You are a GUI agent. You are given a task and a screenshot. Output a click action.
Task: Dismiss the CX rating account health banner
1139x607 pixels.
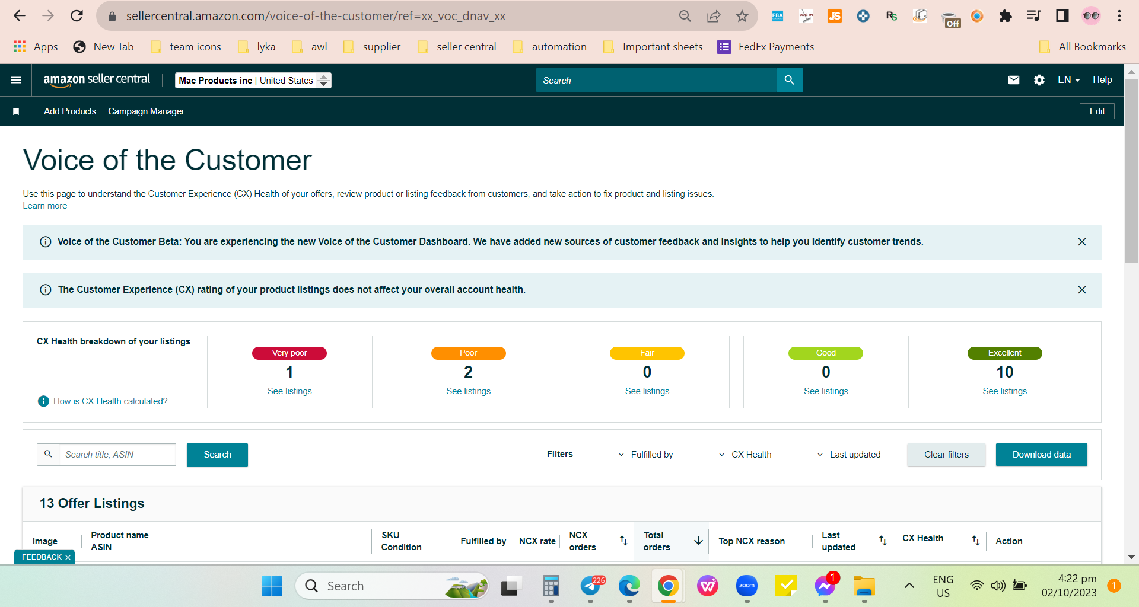[1082, 290]
